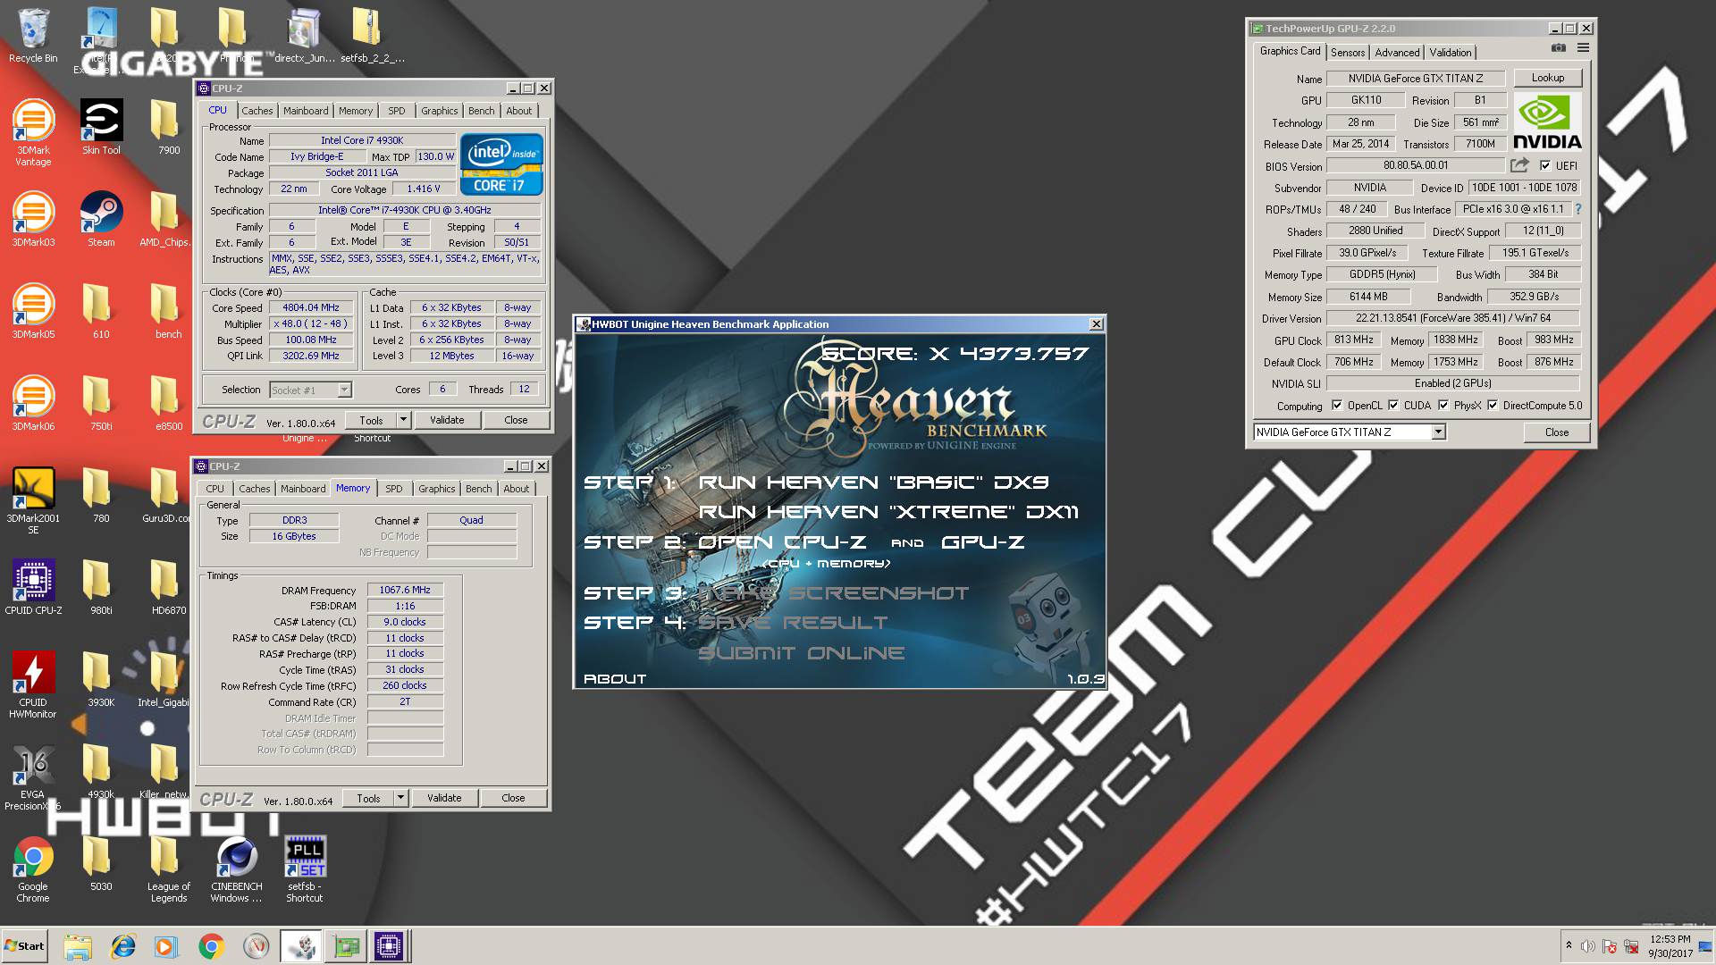Open the Bench tab in the CPU-Z window with the Memory tab open

pyautogui.click(x=479, y=489)
